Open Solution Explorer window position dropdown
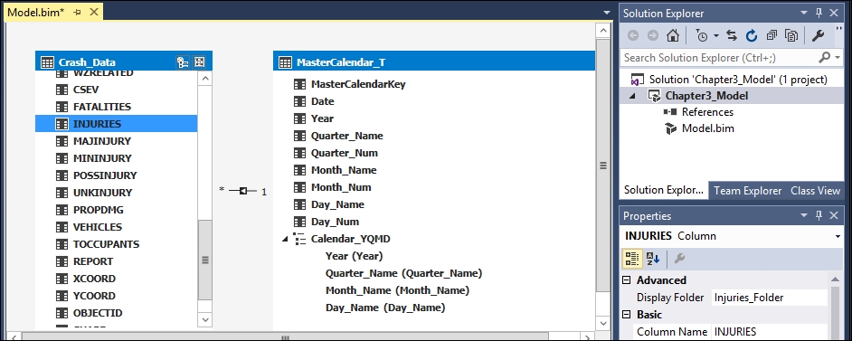852x341 pixels. (804, 13)
